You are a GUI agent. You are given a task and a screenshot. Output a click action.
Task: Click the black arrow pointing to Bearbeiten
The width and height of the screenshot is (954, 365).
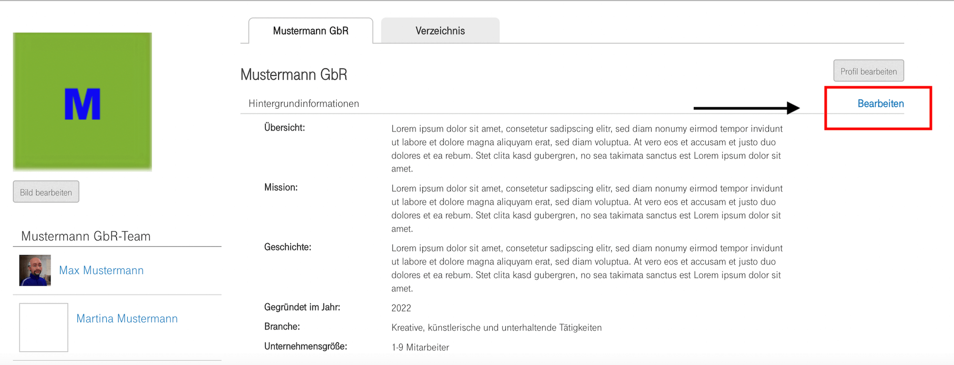746,108
